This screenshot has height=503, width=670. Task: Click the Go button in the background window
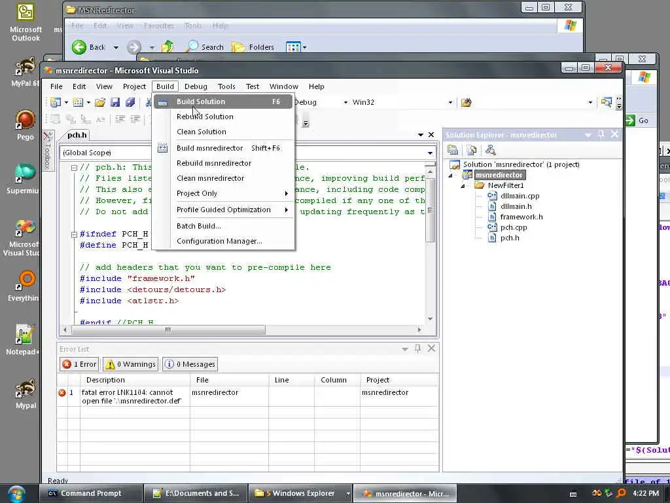pyautogui.click(x=637, y=121)
